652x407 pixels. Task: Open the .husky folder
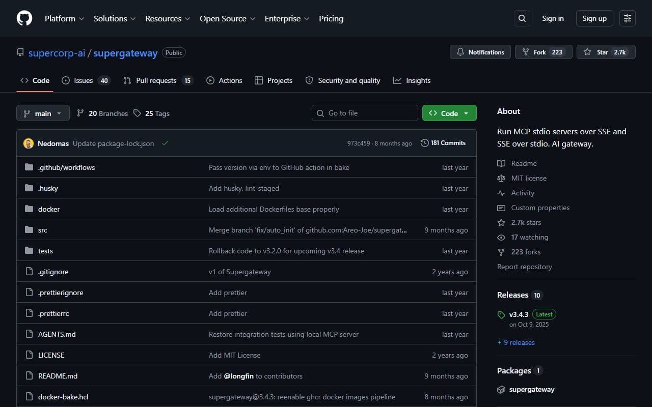[x=48, y=188]
